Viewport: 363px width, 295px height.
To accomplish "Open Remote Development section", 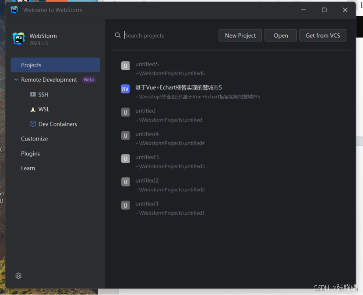I will 49,79.
